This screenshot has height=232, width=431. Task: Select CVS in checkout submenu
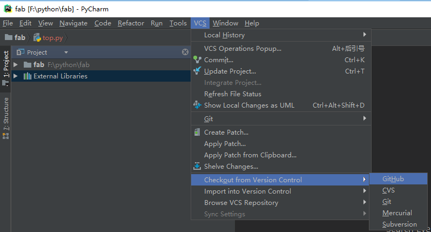pyautogui.click(x=398, y=190)
